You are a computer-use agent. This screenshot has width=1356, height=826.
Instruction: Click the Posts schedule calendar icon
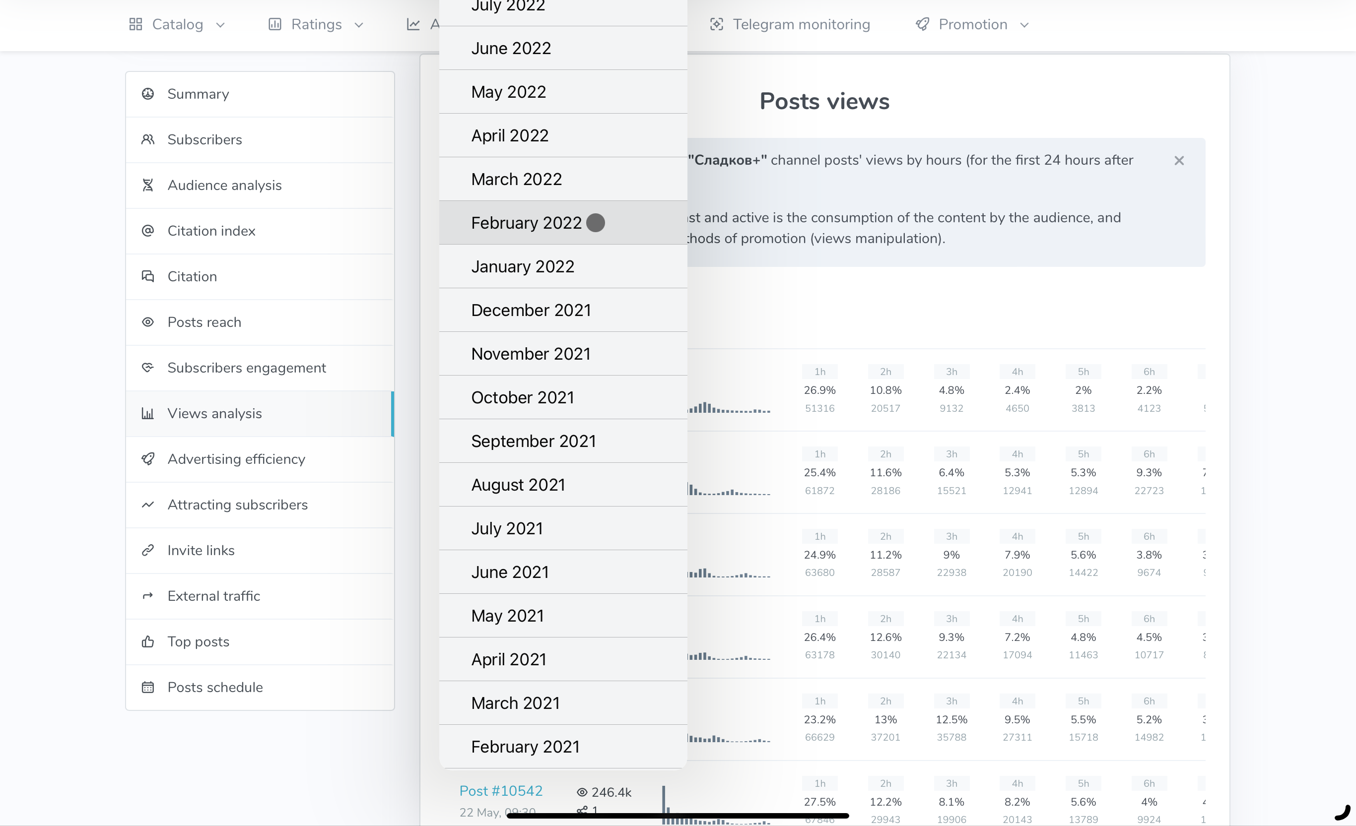point(147,688)
